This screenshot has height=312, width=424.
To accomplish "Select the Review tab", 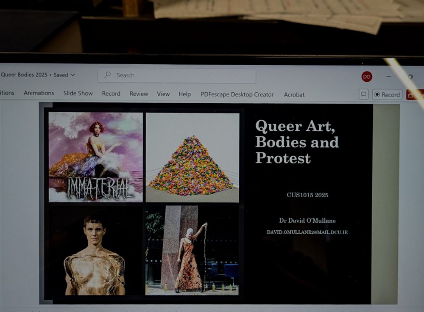I will click(139, 94).
